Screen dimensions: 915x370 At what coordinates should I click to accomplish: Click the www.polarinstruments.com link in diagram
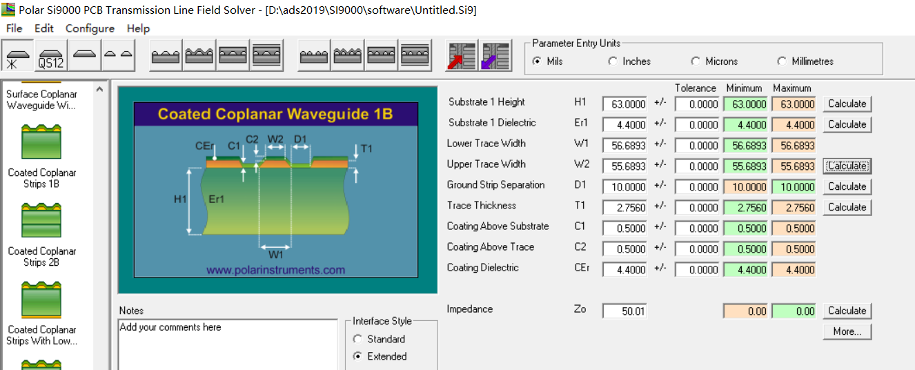(x=275, y=270)
